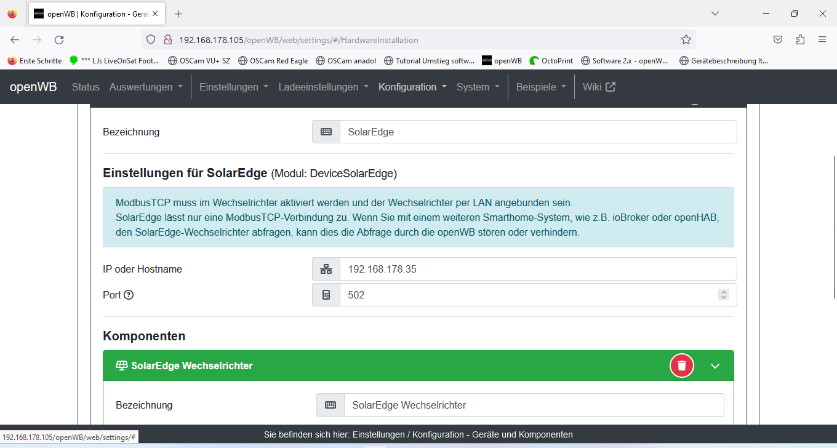
Task: Open Firefox View from the tab bar
Action: click(12, 14)
